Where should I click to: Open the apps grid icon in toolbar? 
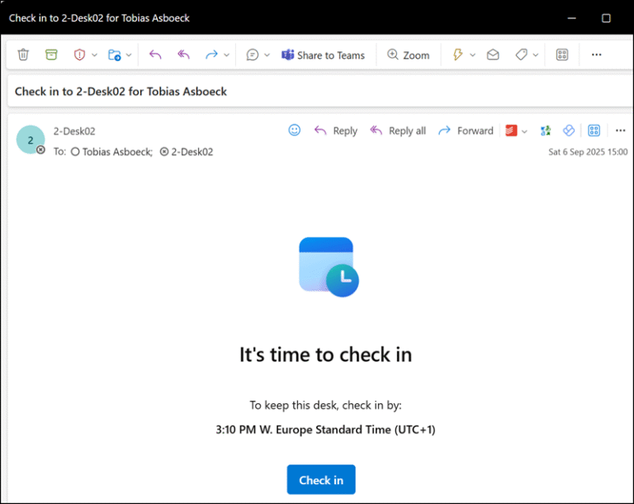(562, 55)
